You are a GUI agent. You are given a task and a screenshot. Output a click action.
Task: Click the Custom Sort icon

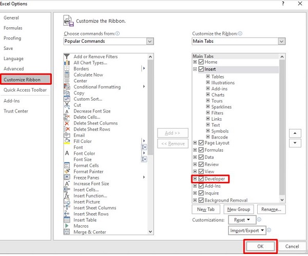(x=67, y=99)
